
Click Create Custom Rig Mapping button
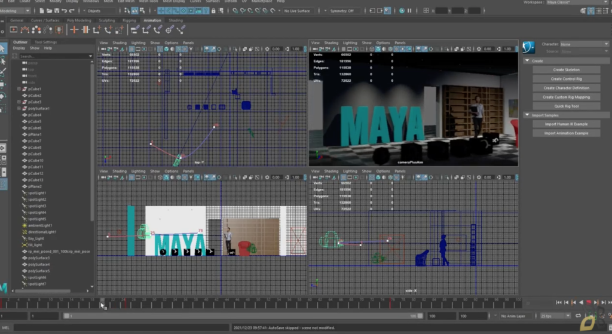click(x=567, y=97)
